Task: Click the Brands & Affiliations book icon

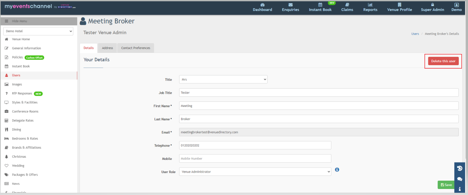Action: pos(6,148)
